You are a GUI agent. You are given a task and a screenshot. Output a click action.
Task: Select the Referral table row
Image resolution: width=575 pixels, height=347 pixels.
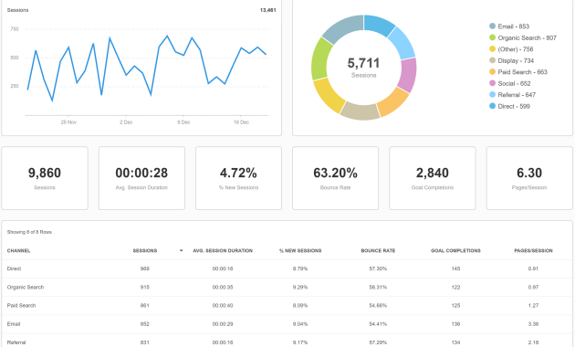[287, 342]
